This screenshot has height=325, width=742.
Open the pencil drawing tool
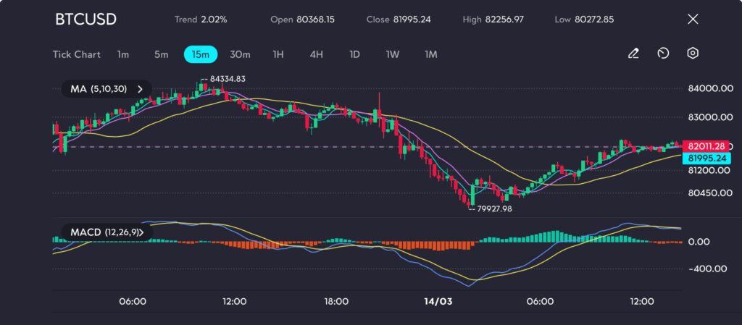tap(633, 54)
